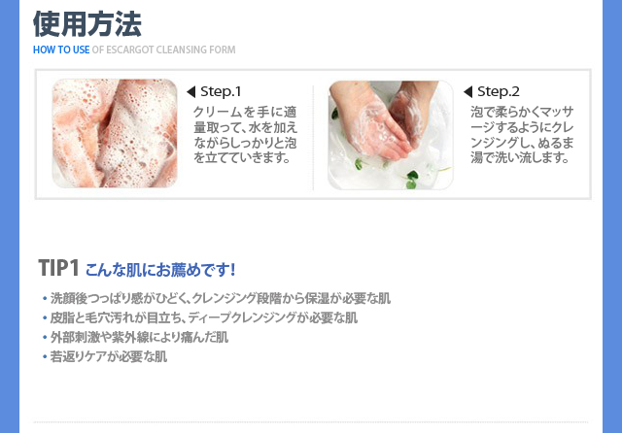Click the Step.2 instruction text about massage
This screenshot has height=433, width=622.
coord(522,135)
